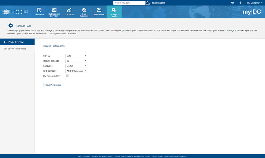Image resolution: width=265 pixels, height=158 pixels.
Task: Open WW Offices footer link
Action: pyautogui.click(x=136, y=156)
